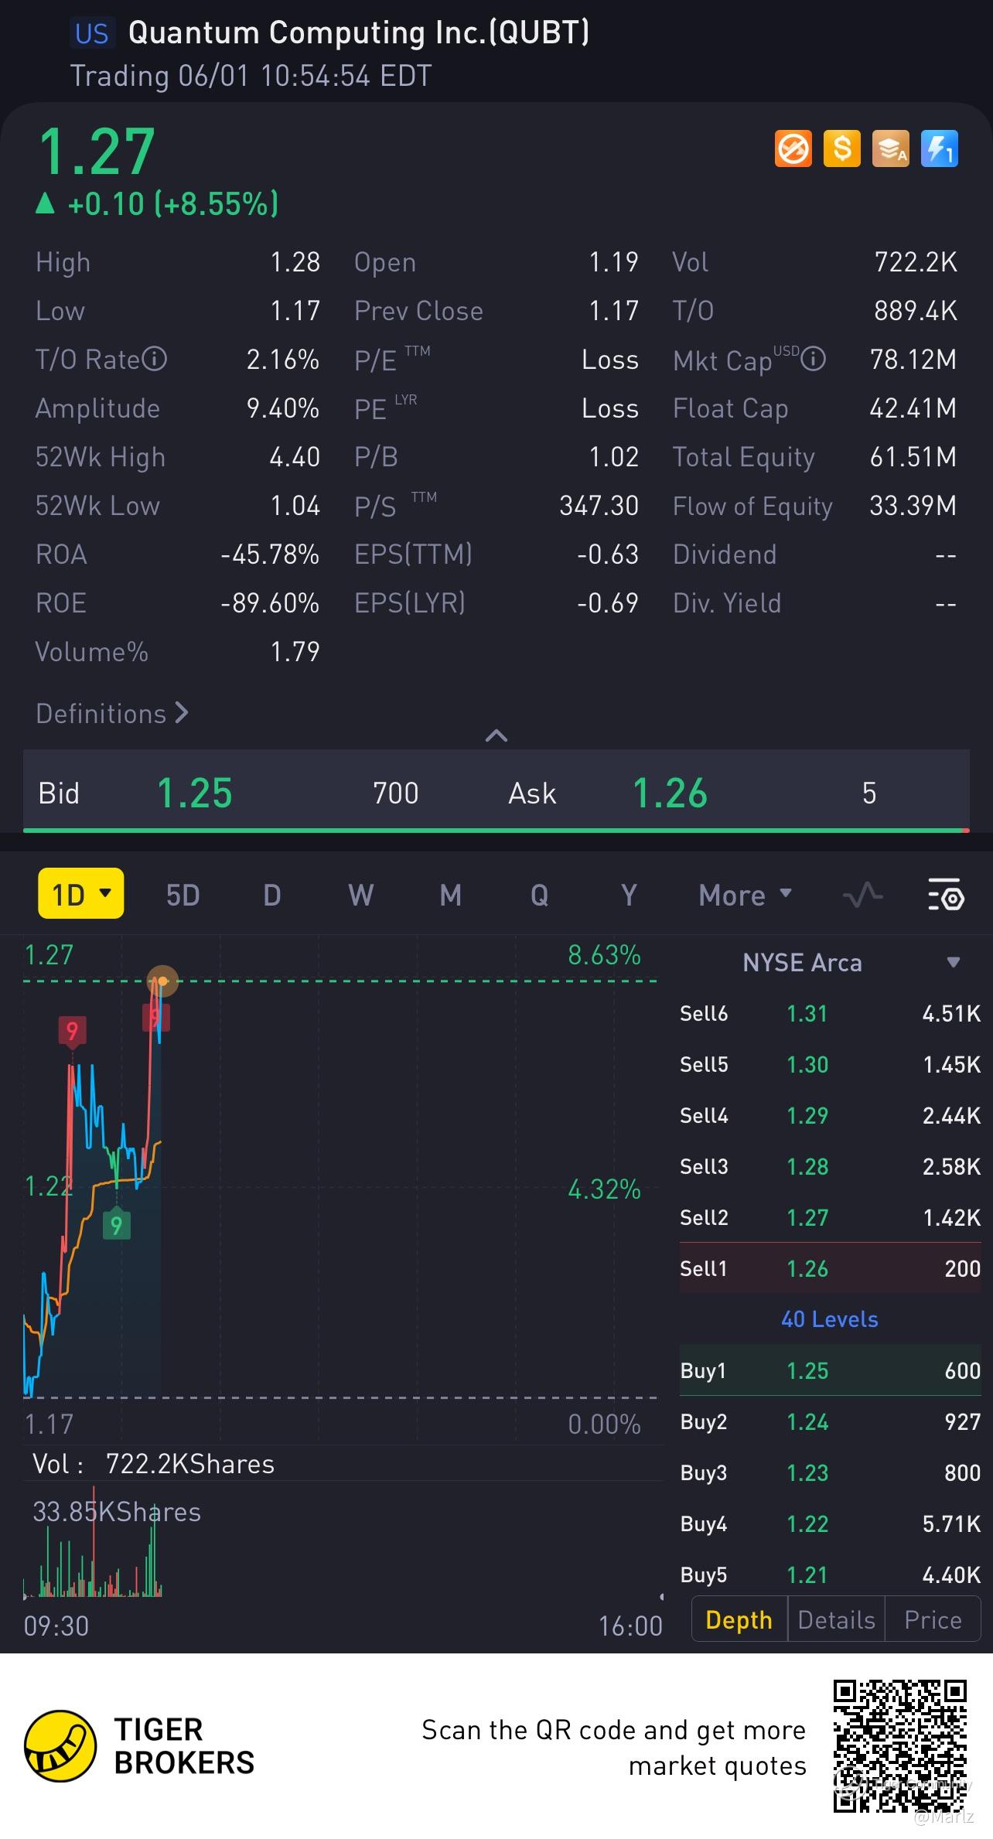This screenshot has width=993, height=1839.
Task: Open the NYSE Arca exchange dropdown
Action: pyautogui.click(x=953, y=963)
